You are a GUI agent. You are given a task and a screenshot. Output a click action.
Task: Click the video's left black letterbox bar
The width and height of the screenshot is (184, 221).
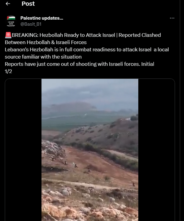pos(23,150)
